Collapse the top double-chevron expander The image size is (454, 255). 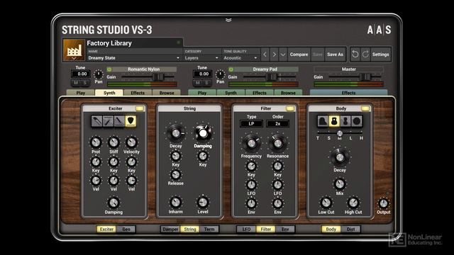point(228,20)
